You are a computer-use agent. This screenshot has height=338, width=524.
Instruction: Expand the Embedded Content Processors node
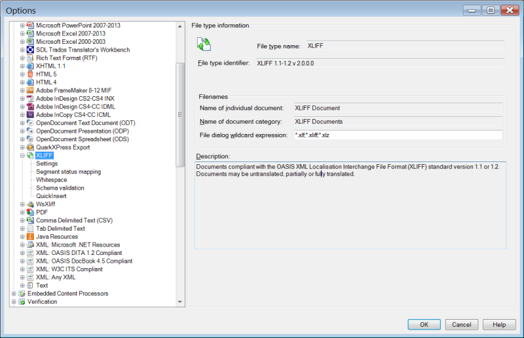tap(14, 294)
